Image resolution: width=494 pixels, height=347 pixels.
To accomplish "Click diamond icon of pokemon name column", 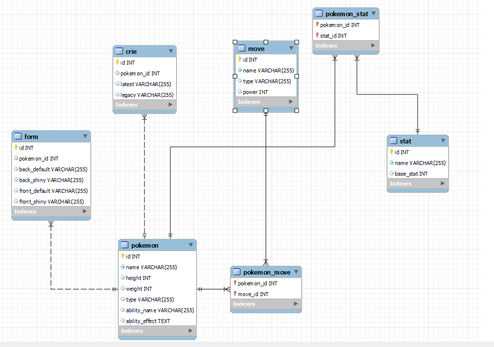I will pos(123,267).
